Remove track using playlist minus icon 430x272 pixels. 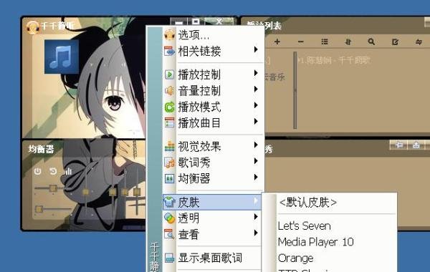[x=301, y=42]
